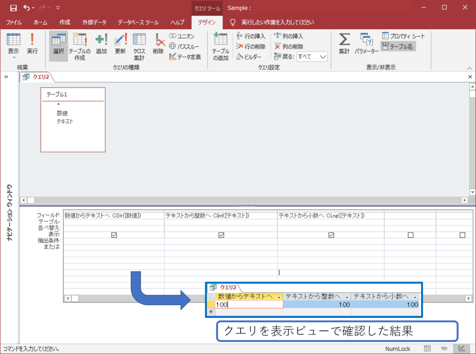Close the クエリ2 query document

[470, 77]
